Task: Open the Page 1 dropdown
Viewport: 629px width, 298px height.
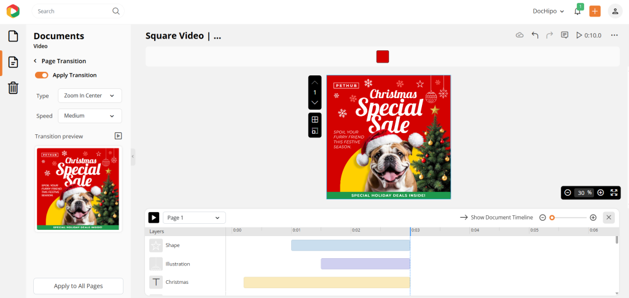Action: coord(194,218)
